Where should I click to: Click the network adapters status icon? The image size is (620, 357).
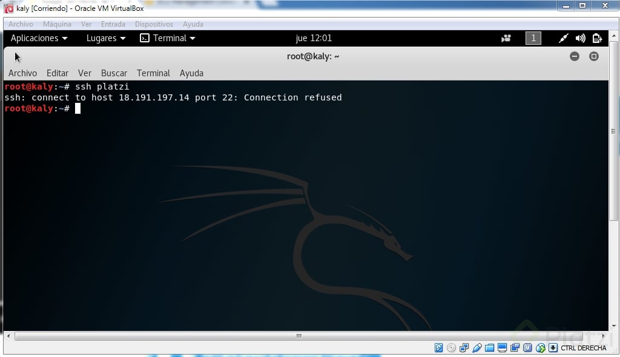click(x=464, y=348)
